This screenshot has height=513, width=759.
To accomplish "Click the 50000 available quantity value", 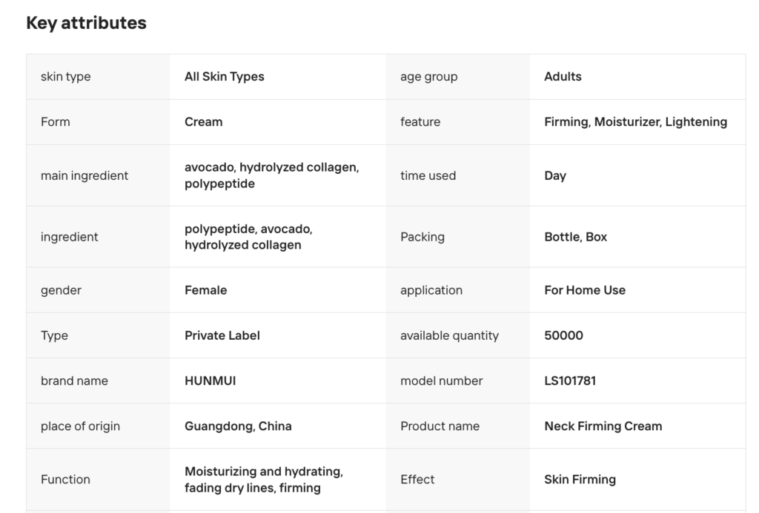I will point(563,335).
